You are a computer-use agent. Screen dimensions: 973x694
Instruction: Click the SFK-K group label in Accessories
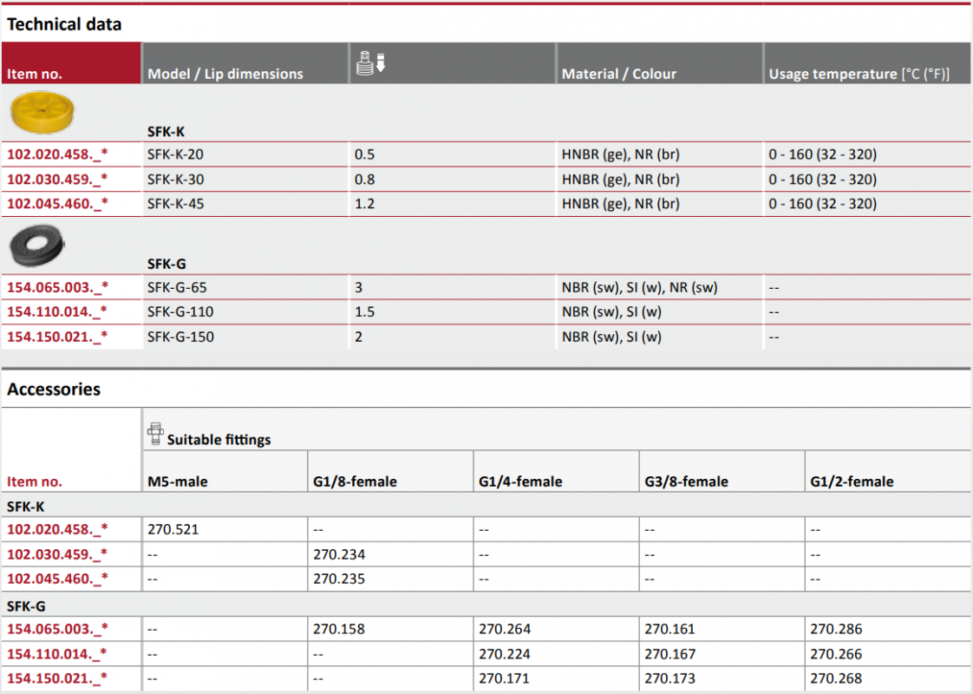25,507
